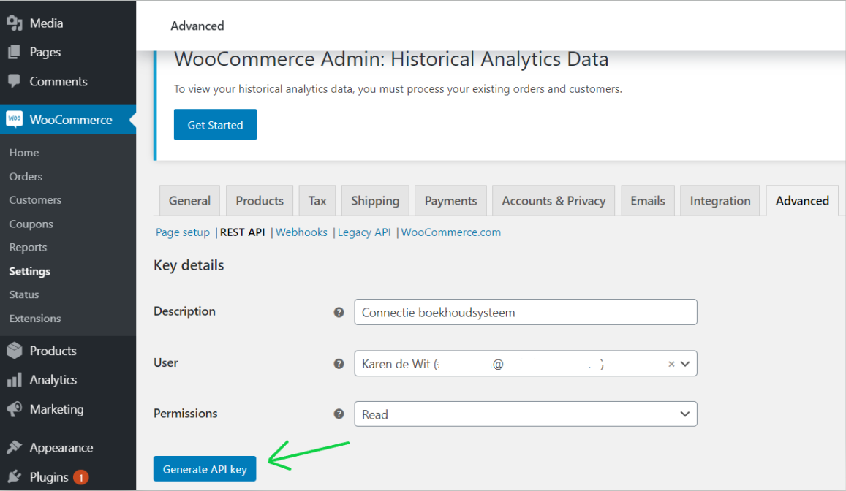Open the Settings submenu item
Screen dimensions: 846x491
point(30,271)
